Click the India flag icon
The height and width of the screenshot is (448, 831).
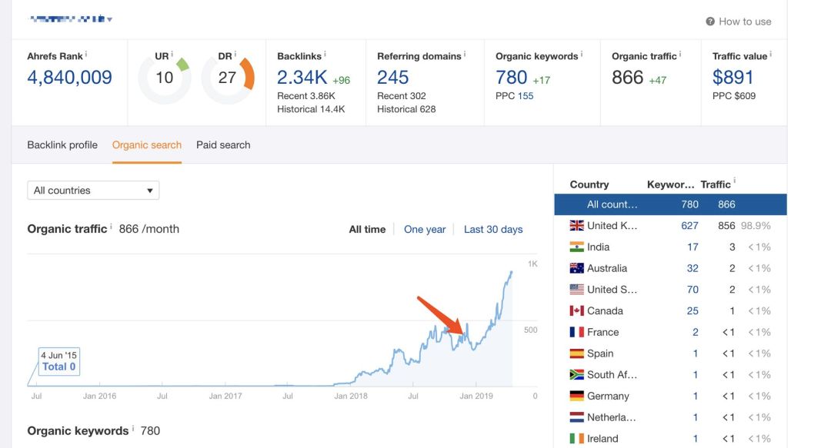click(576, 247)
